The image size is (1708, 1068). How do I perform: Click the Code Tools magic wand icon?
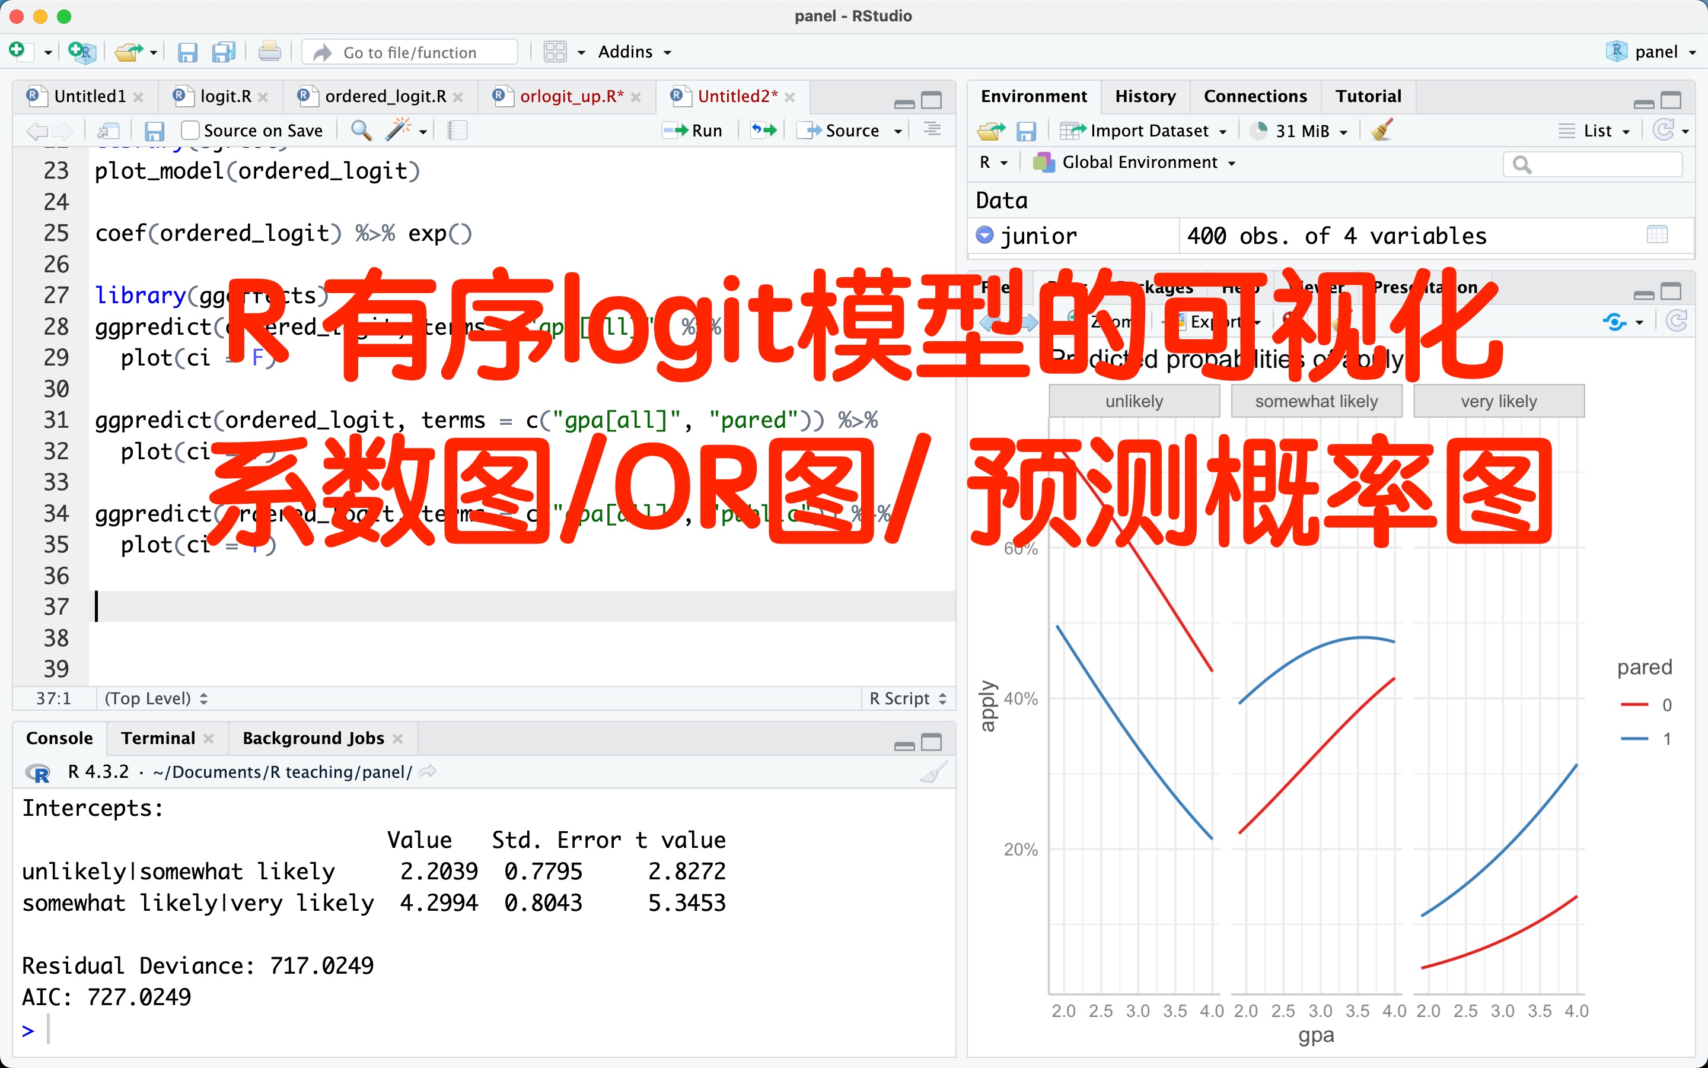[398, 130]
